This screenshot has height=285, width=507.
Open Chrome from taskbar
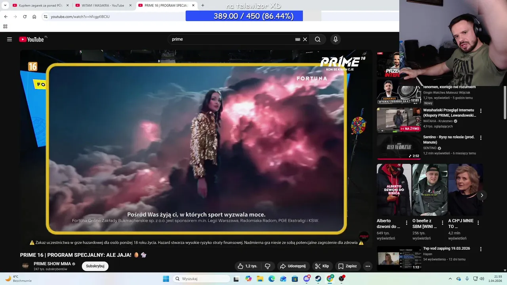pyautogui.click(x=330, y=279)
